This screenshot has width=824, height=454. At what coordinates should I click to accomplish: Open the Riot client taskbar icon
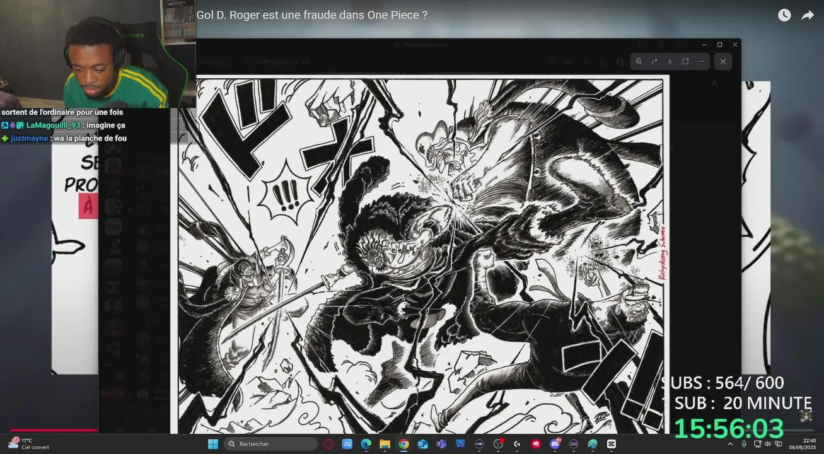tap(536, 444)
